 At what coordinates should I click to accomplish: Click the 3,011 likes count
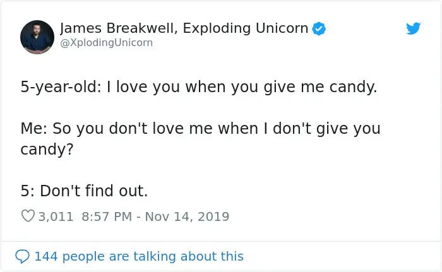pyautogui.click(x=56, y=216)
